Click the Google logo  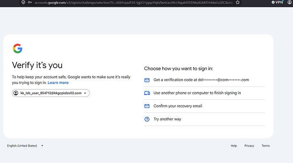17,48
